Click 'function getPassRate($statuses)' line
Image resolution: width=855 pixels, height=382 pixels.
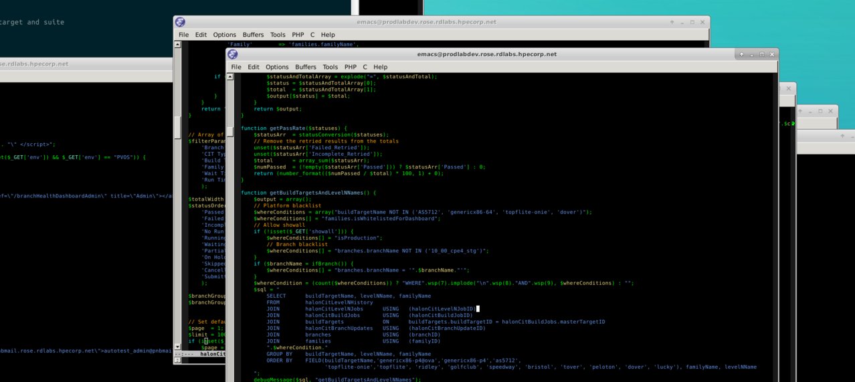[294, 128]
